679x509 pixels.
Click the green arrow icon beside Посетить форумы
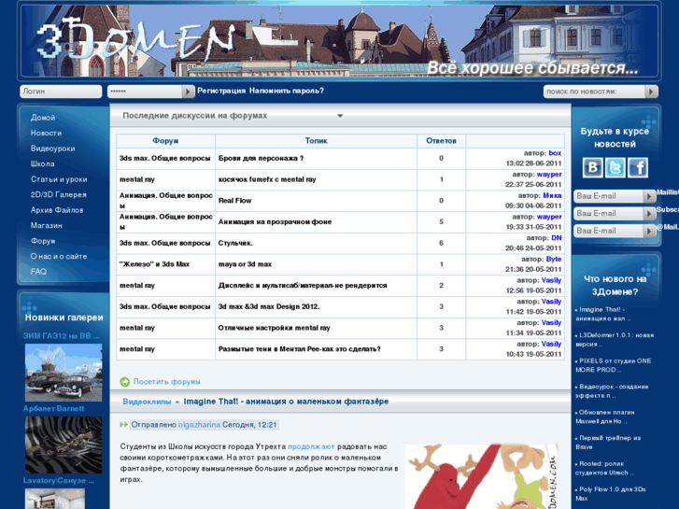tap(125, 382)
